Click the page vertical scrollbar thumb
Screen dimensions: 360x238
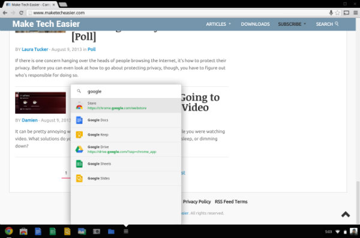pyautogui.click(x=358, y=203)
